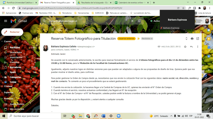Report this email as spam
The image size is (213, 119).
pos(60,30)
